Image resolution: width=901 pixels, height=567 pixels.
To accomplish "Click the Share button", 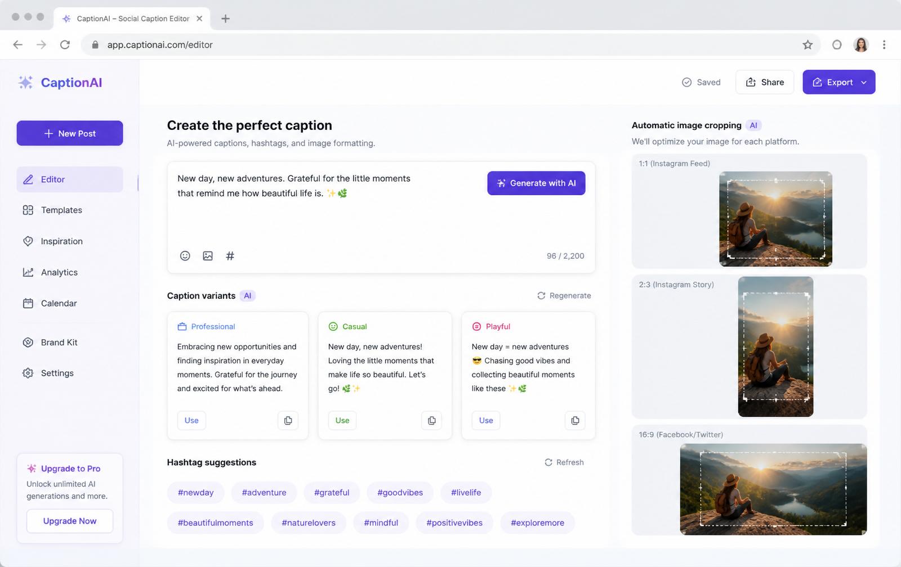I will pos(765,82).
